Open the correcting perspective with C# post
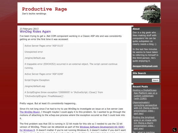Screen dimensions: 178x133 point(146,108)
